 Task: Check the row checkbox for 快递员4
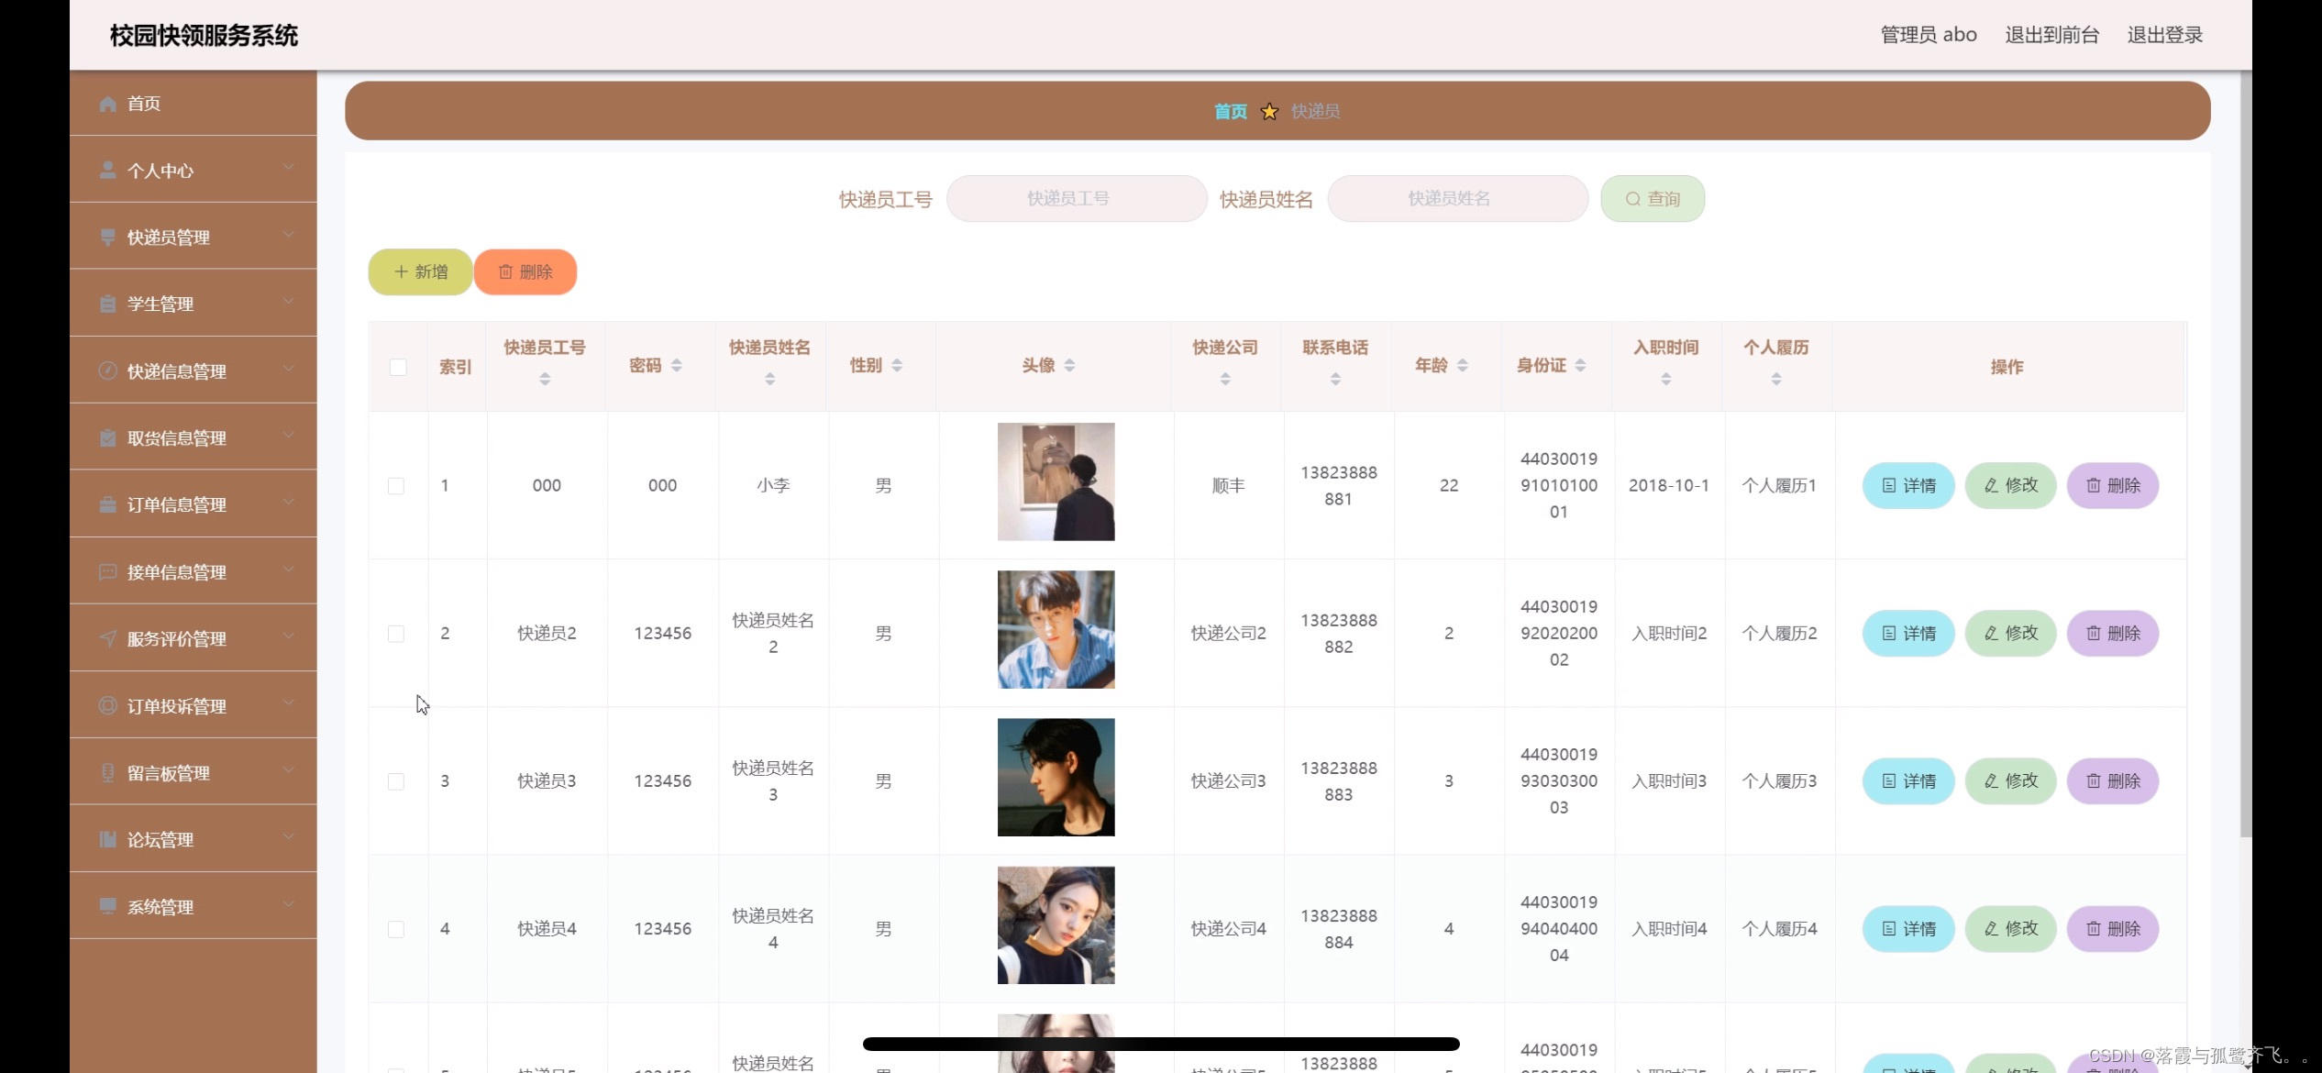(x=396, y=929)
